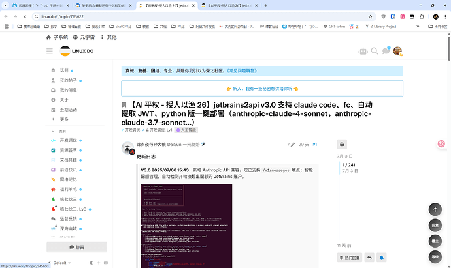This screenshot has height=268, width=451.
Task: Click the reply arrow button below timeline
Action: pos(369,258)
